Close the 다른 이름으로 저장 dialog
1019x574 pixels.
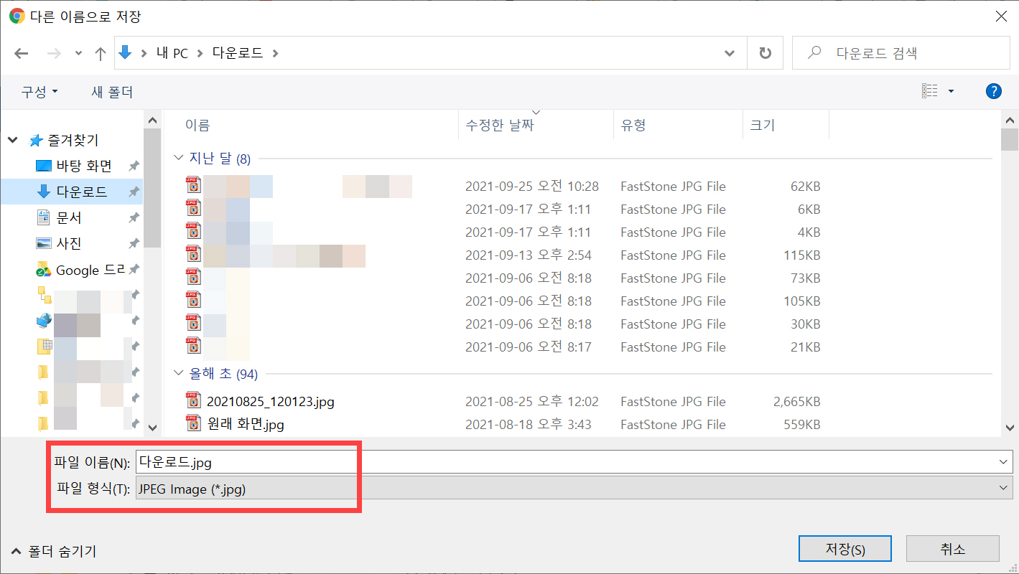tap(1000, 15)
